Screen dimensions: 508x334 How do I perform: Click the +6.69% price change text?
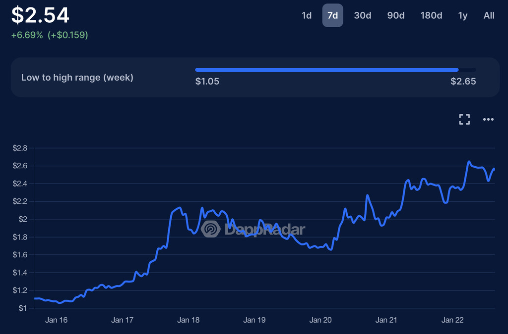(28, 35)
